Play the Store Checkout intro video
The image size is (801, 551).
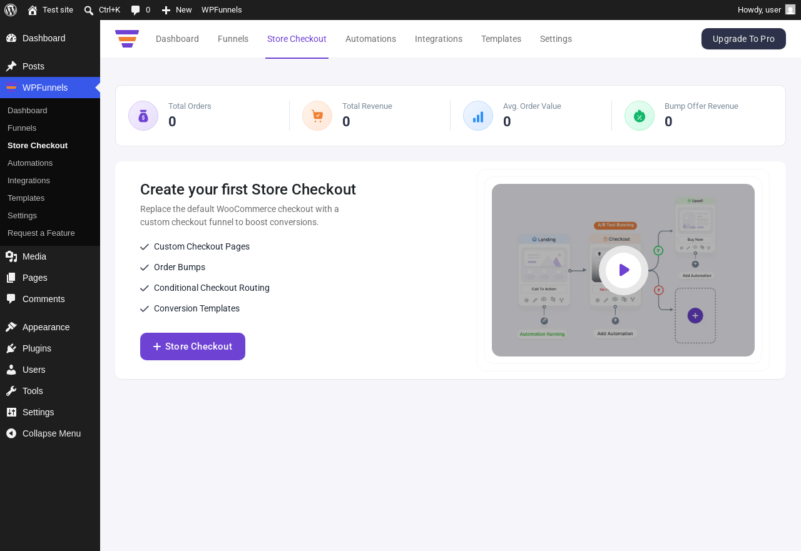tap(623, 270)
